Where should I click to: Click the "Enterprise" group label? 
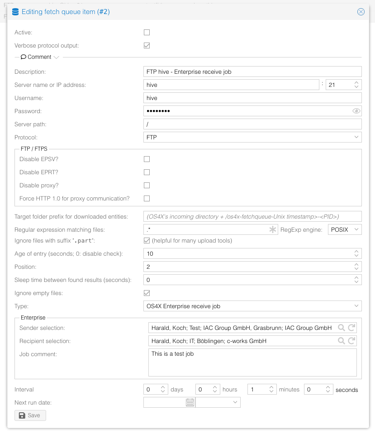click(33, 318)
